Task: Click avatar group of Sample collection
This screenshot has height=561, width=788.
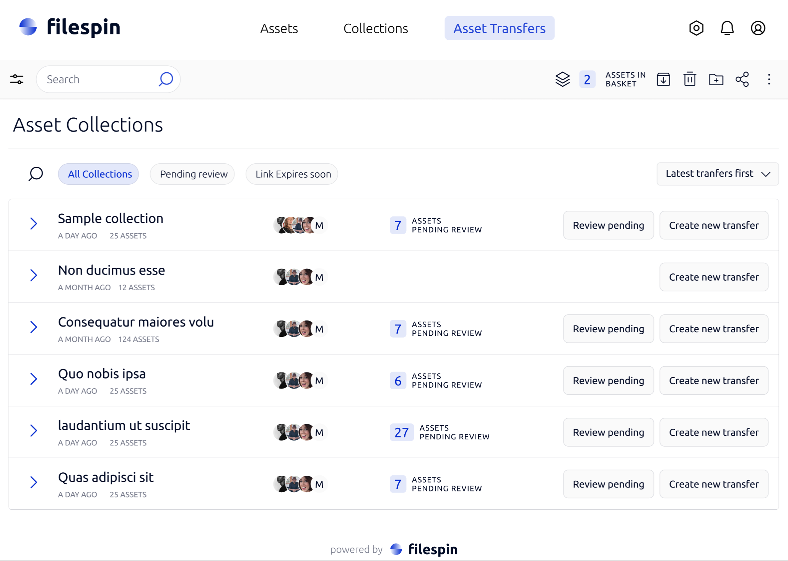Action: click(x=300, y=225)
